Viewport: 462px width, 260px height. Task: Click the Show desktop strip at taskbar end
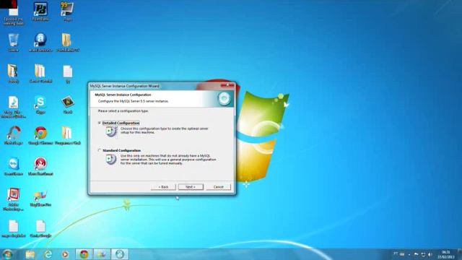(x=460, y=254)
